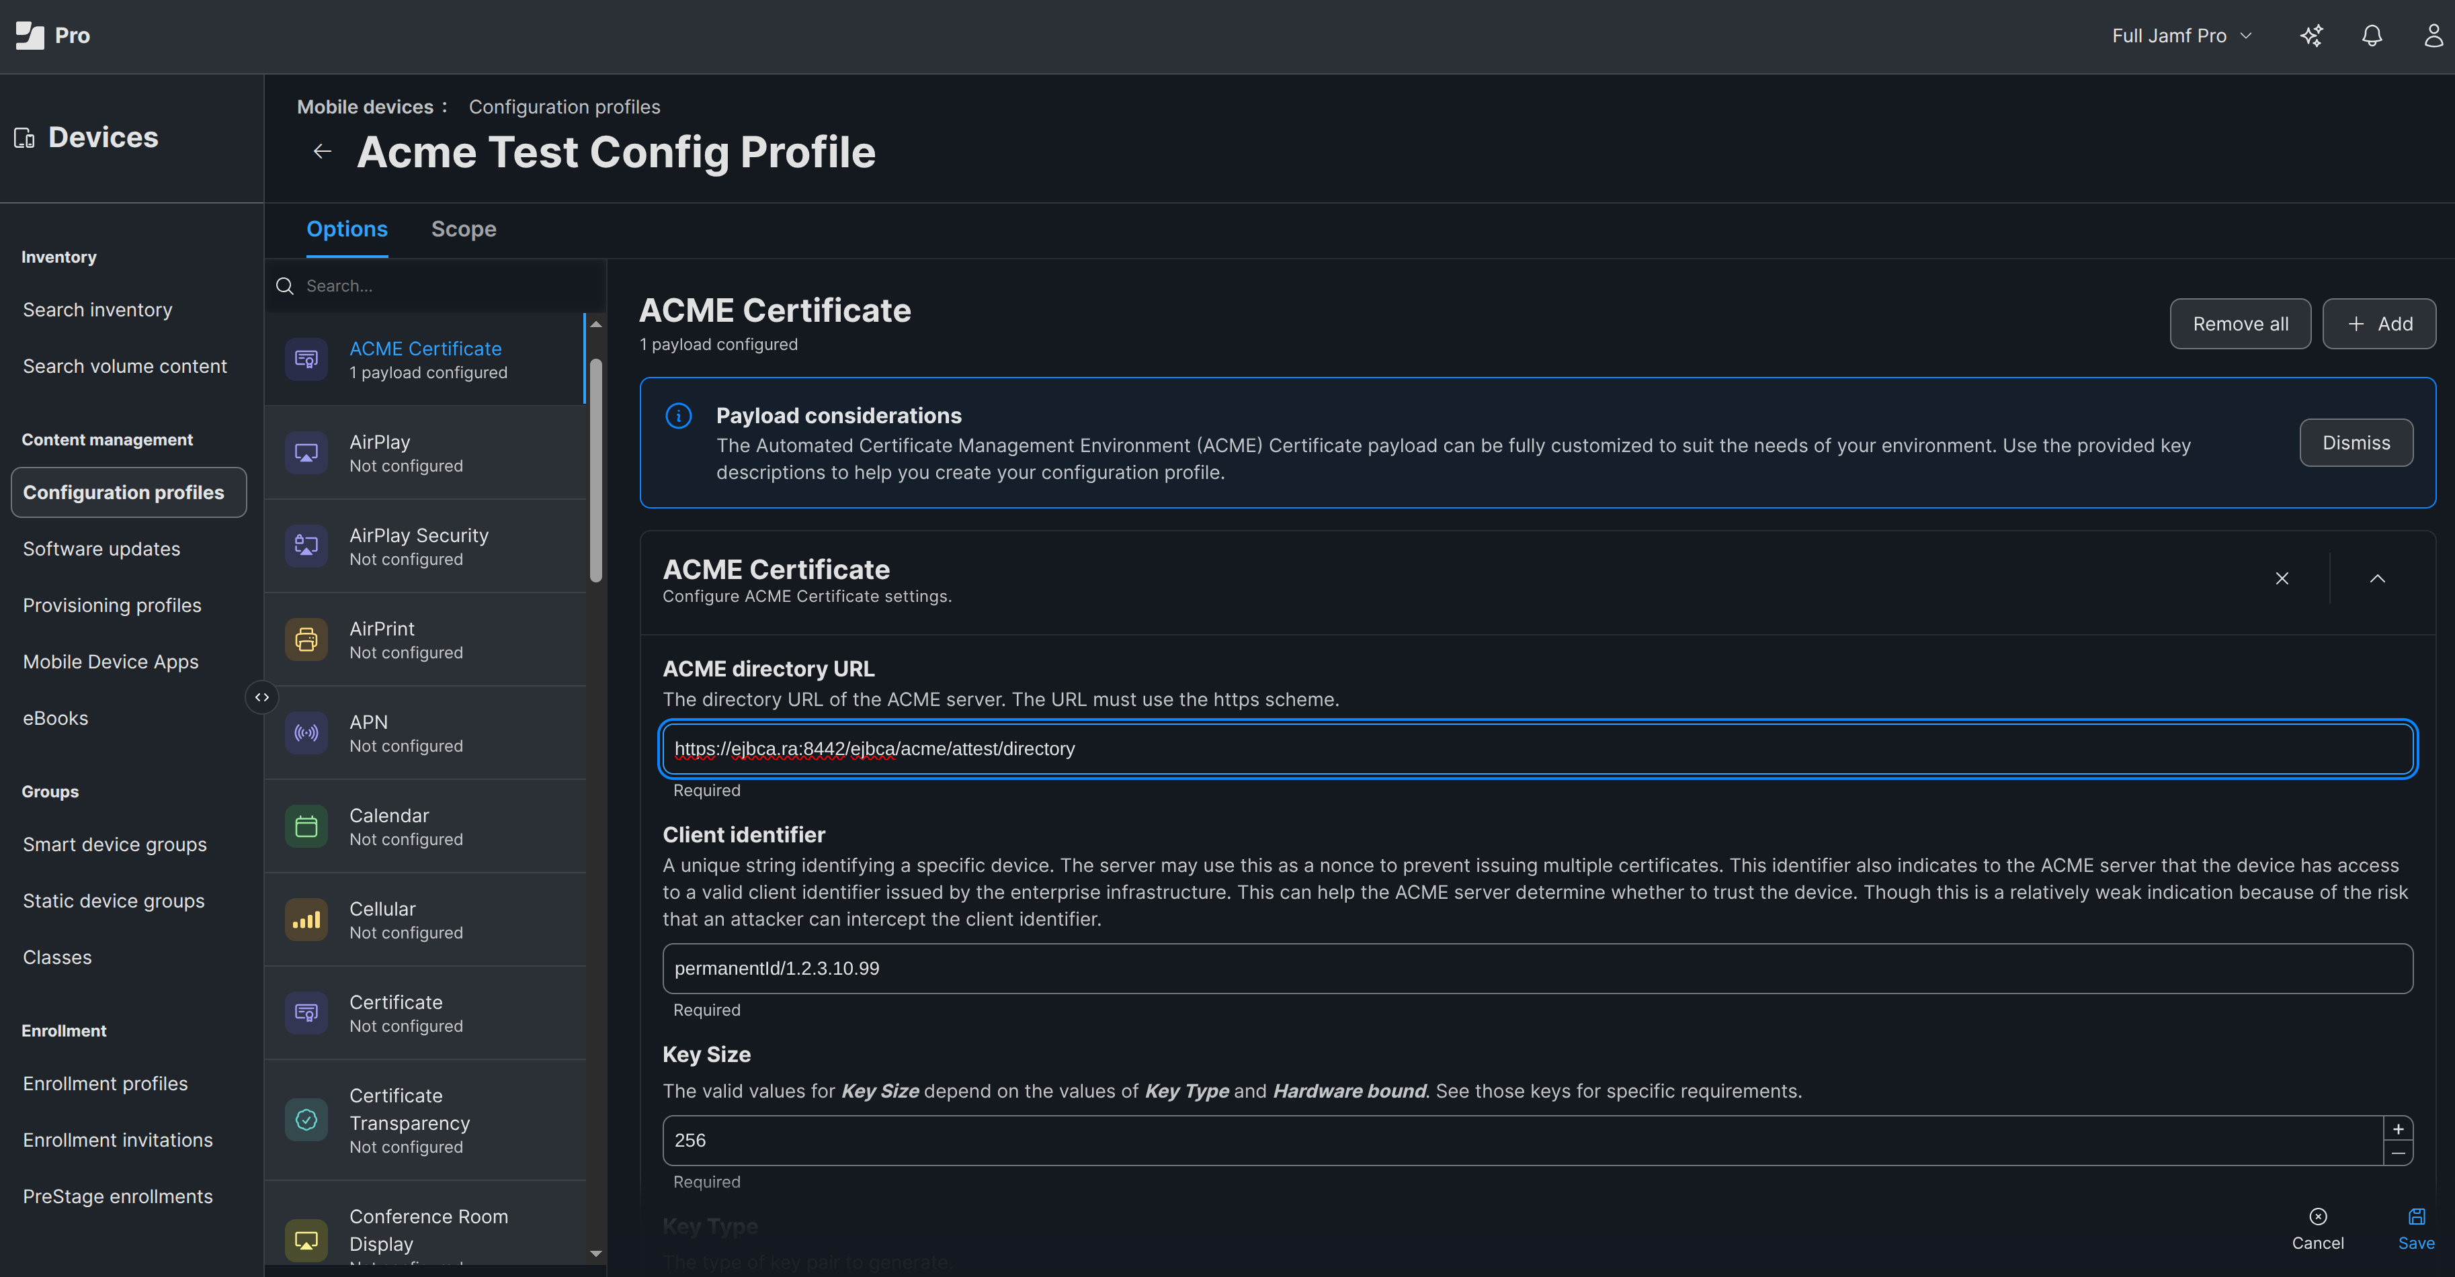
Task: Open the notifications bell
Action: 2372,36
